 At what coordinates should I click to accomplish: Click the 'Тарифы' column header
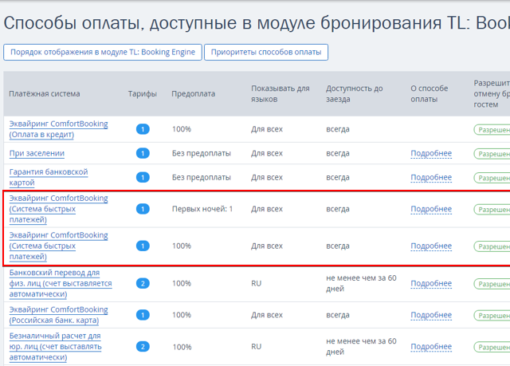click(143, 94)
